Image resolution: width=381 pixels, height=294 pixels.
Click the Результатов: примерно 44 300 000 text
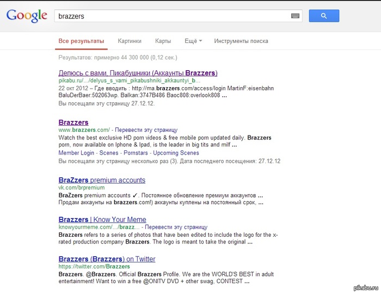[118, 58]
